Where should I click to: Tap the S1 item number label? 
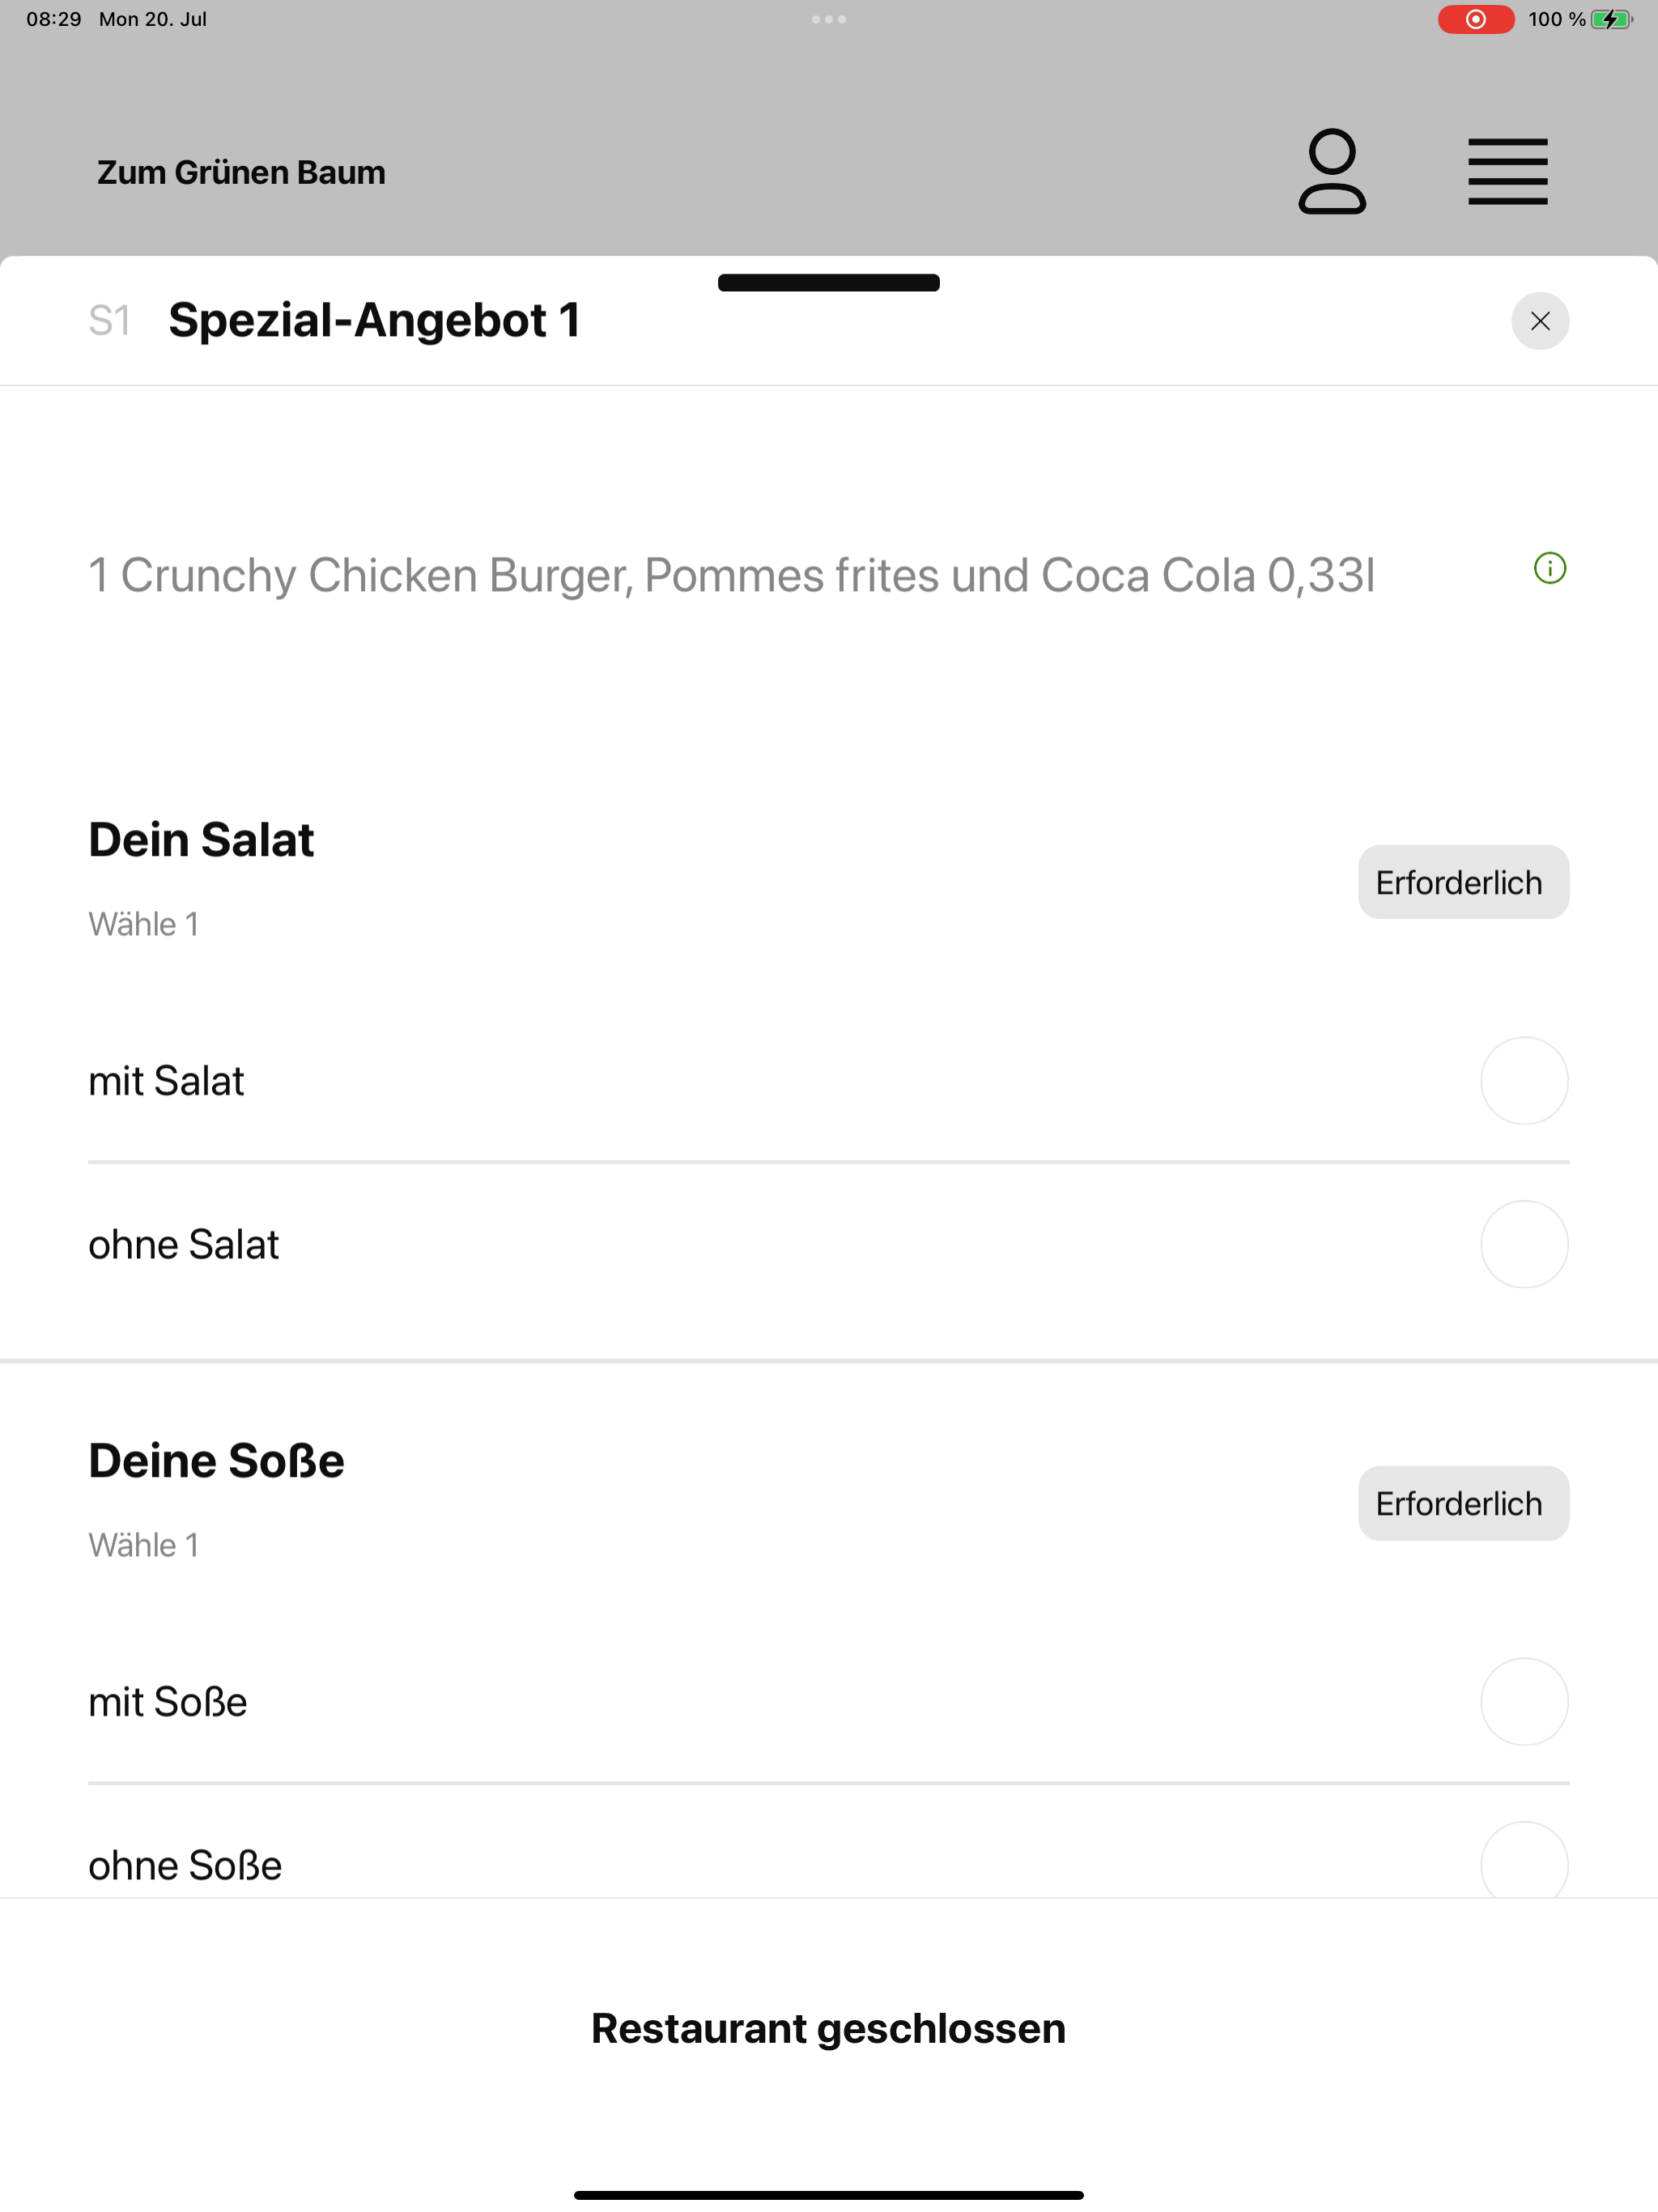coord(109,321)
